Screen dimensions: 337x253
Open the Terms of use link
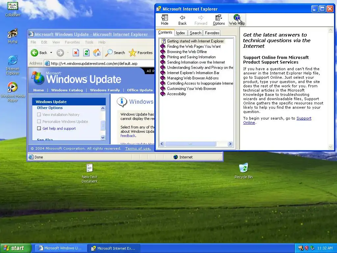[x=138, y=149]
